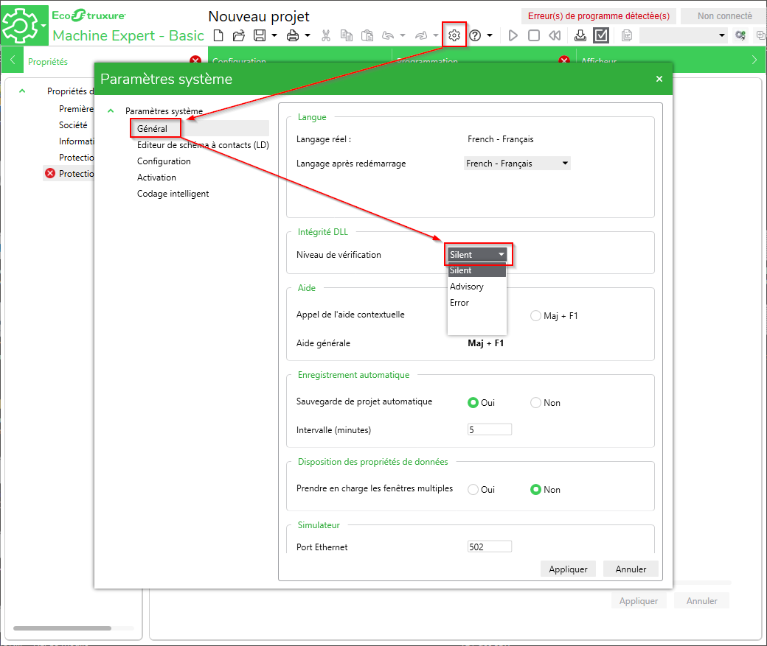Click the Intervalle (minutes) input field
The image size is (767, 646).
coord(490,430)
